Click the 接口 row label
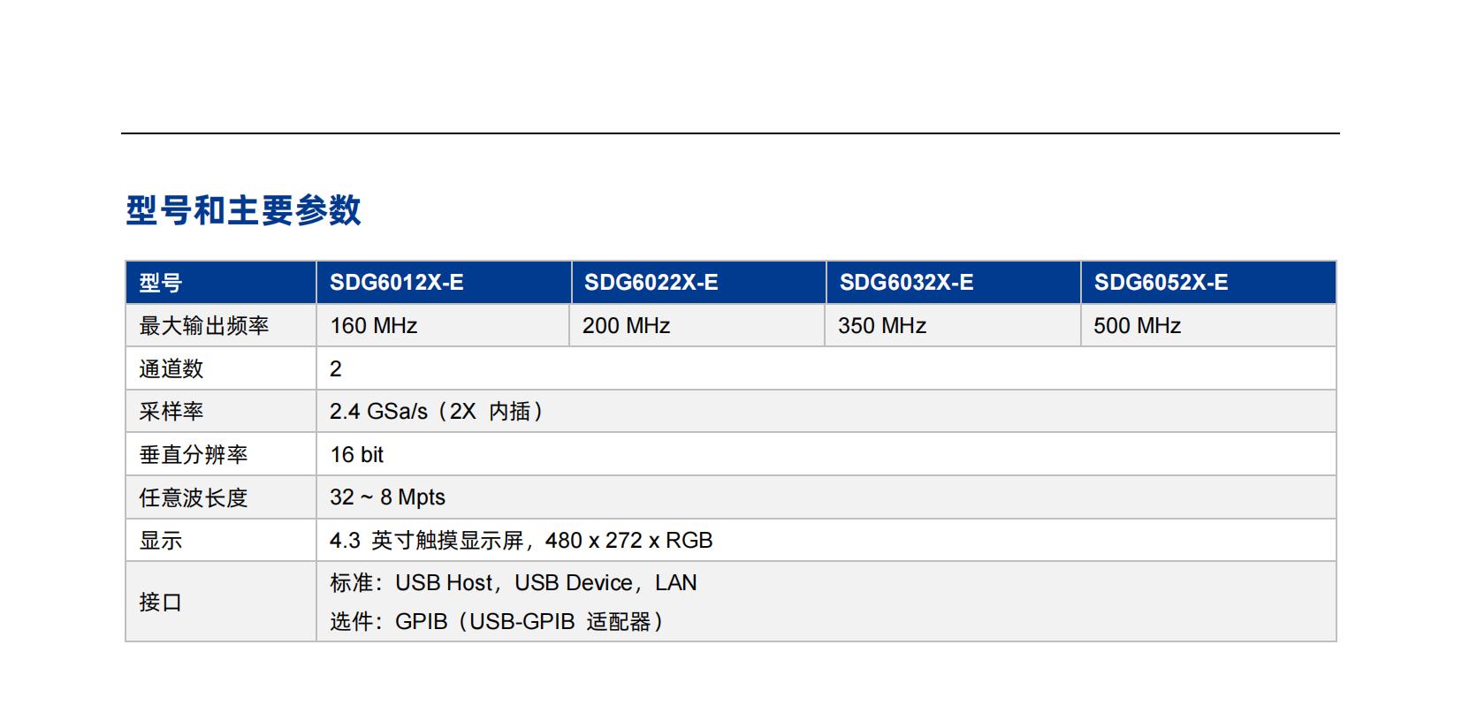The width and height of the screenshot is (1462, 713). point(160,603)
